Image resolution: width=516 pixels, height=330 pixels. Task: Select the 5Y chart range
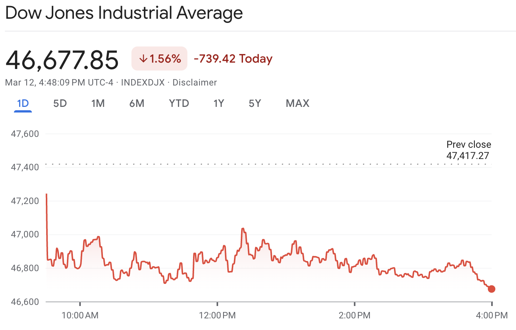pos(255,103)
